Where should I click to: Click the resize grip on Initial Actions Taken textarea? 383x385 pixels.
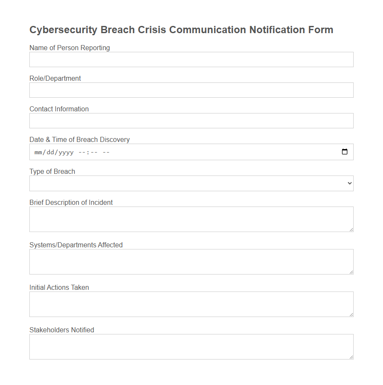click(352, 315)
